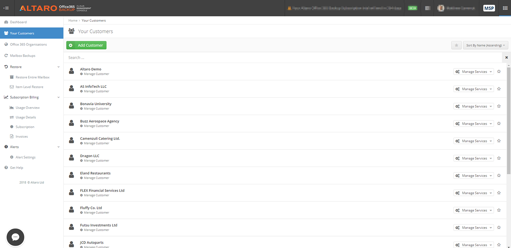This screenshot has width=511, height=248.
Task: Open Manage Services for Altaro Demo
Action: coord(473,72)
